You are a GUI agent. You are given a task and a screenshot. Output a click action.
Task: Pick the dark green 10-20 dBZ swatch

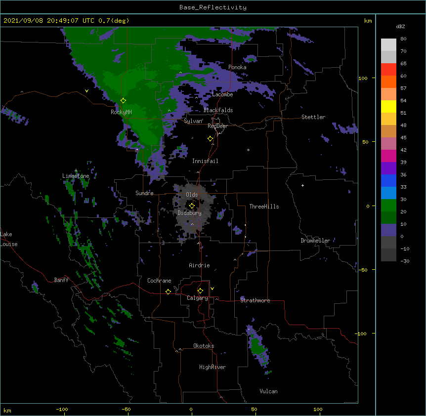pyautogui.click(x=388, y=217)
